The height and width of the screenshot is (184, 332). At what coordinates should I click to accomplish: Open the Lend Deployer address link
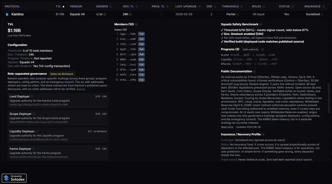(x=38, y=105)
